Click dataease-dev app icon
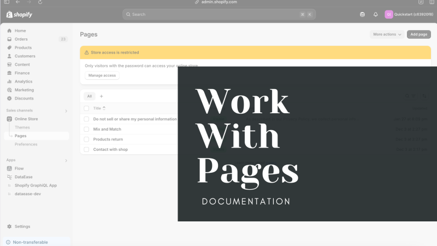The height and width of the screenshot is (246, 437). (x=9, y=194)
